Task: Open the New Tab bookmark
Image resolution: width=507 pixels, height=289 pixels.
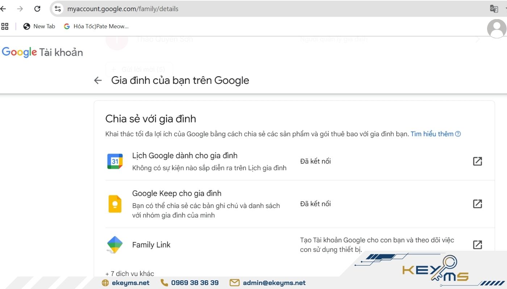Action: pyautogui.click(x=39, y=26)
